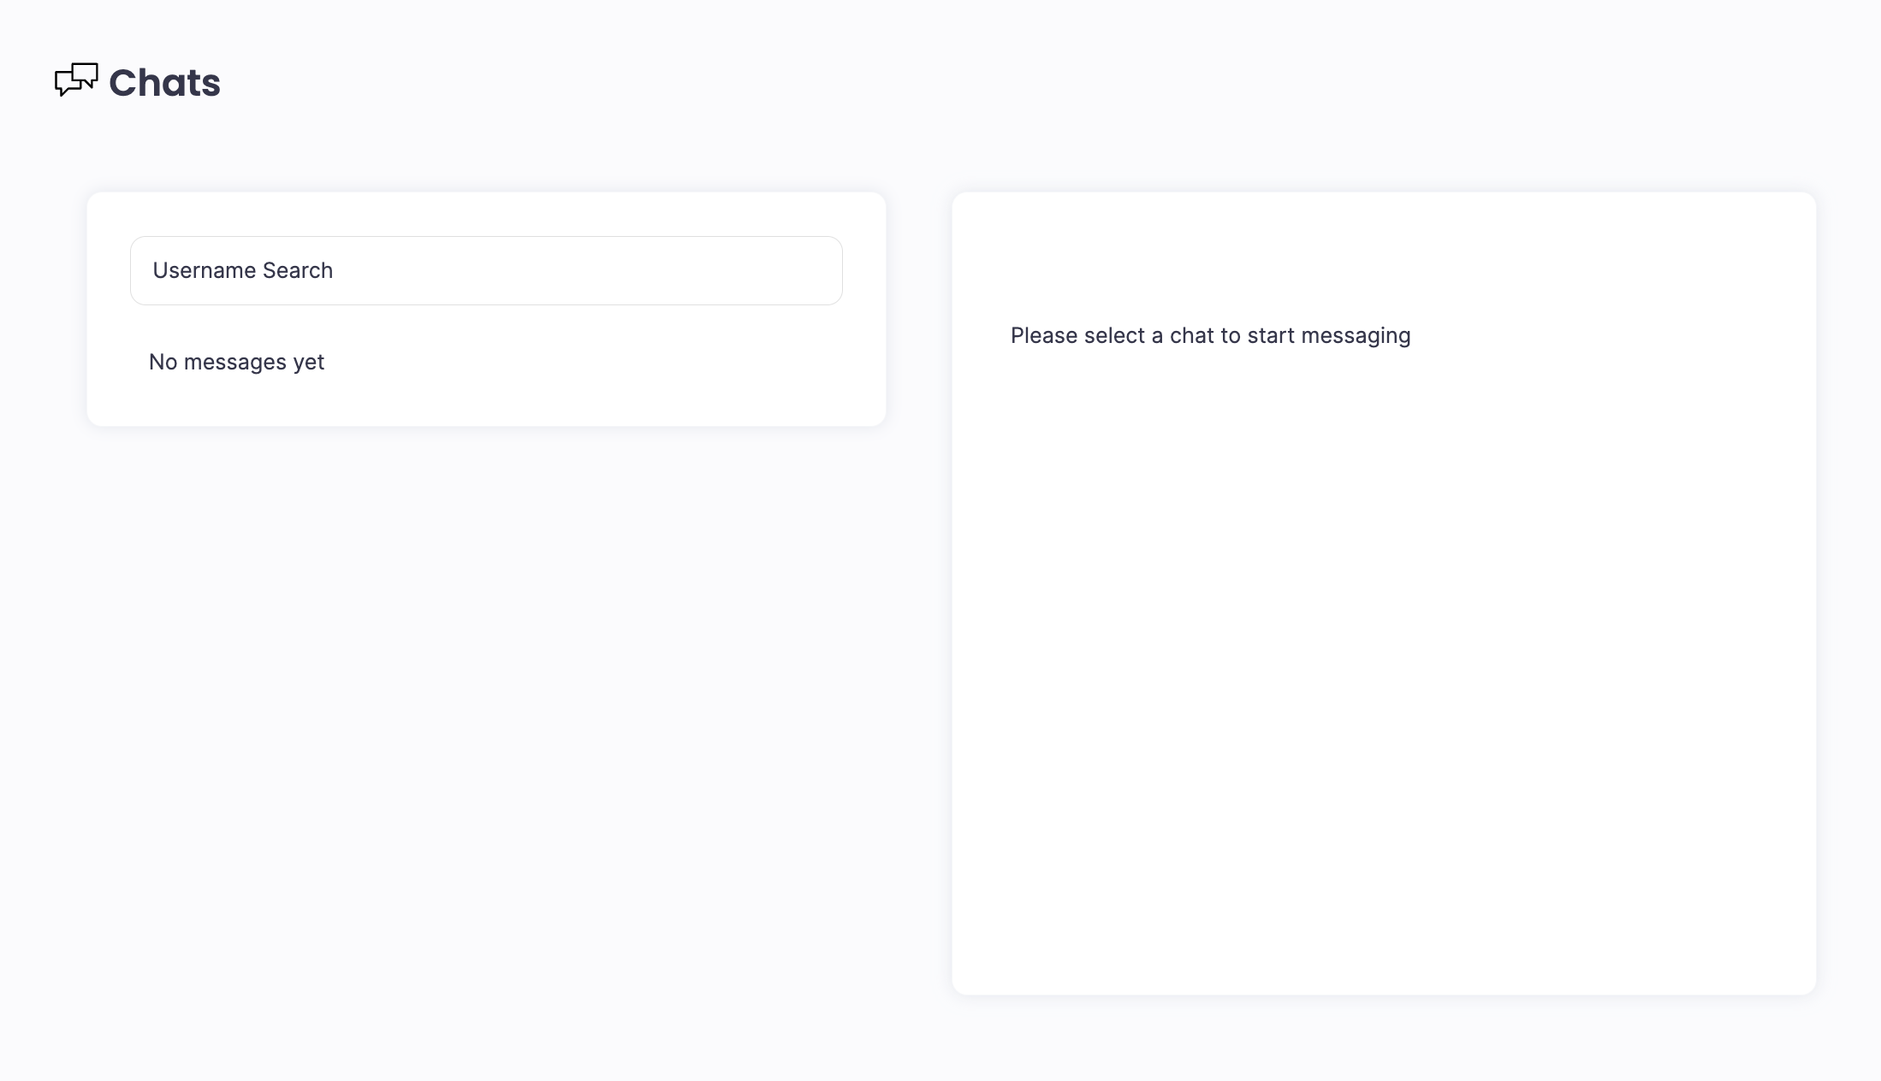Click the word 'Search' in search placeholder
The width and height of the screenshot is (1881, 1081).
coord(298,270)
